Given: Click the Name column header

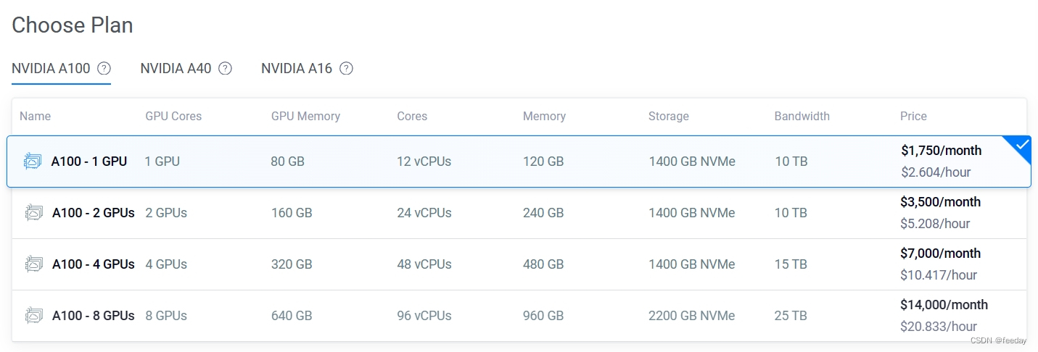Looking at the screenshot, I should click(35, 116).
